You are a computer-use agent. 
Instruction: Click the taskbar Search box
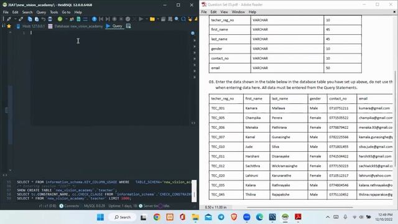123,217
